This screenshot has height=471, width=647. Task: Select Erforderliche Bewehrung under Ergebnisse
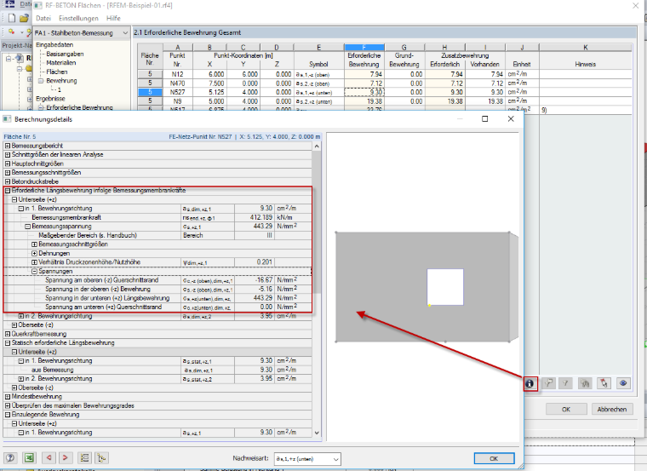point(79,107)
